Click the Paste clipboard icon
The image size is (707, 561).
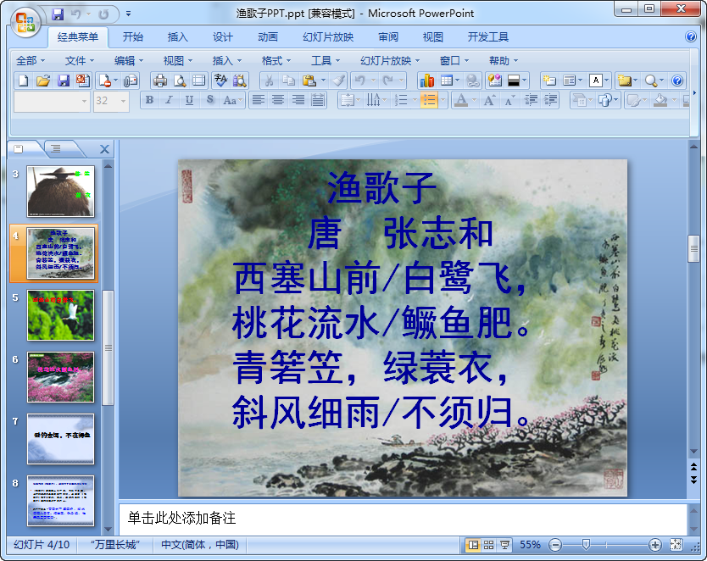(309, 81)
